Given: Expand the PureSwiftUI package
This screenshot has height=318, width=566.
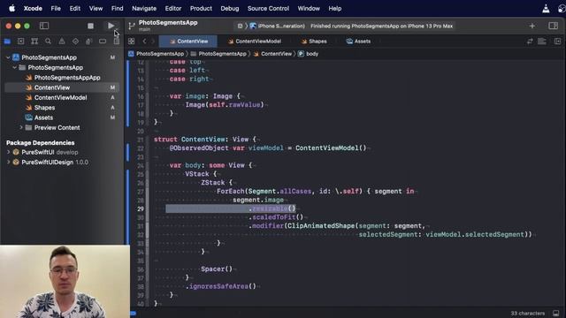Looking at the screenshot, I should coord(8,152).
